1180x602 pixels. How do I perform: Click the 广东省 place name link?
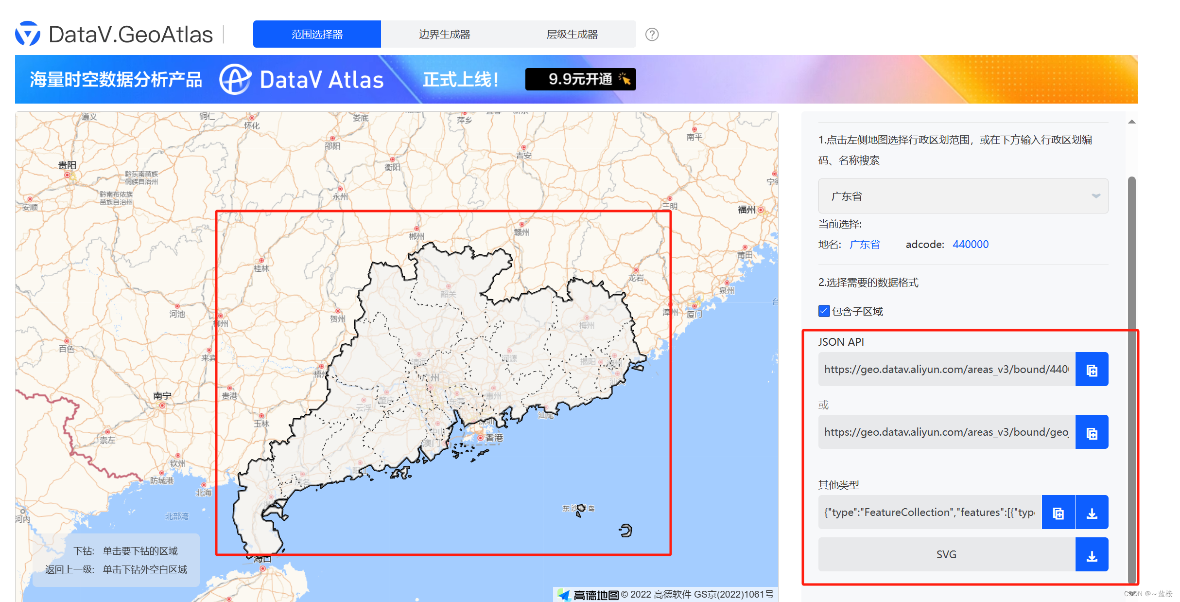(x=864, y=244)
